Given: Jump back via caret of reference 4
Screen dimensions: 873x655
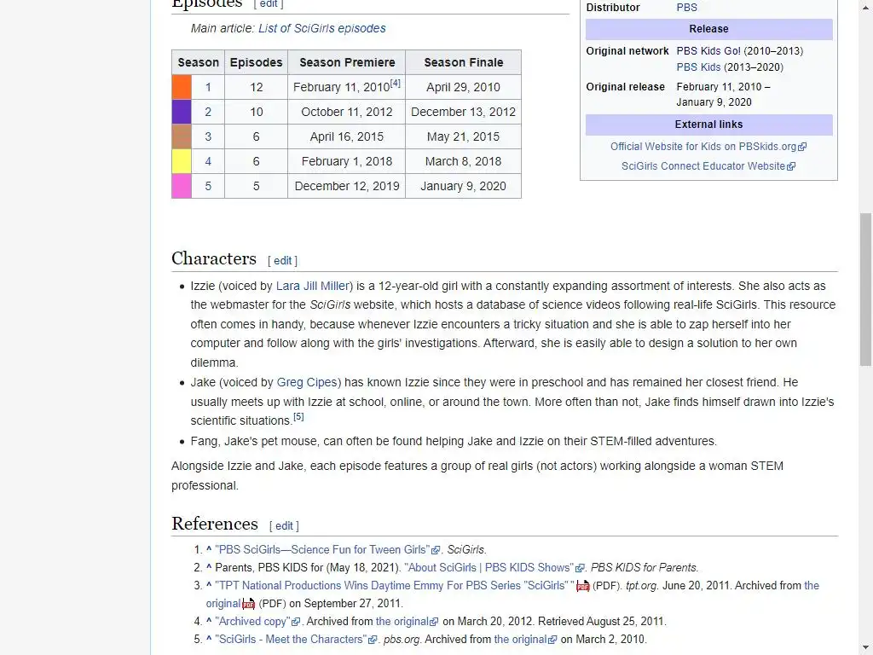Looking at the screenshot, I should [209, 621].
